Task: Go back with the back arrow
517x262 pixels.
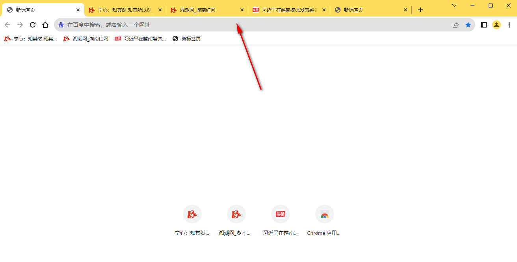Action: (x=7, y=25)
